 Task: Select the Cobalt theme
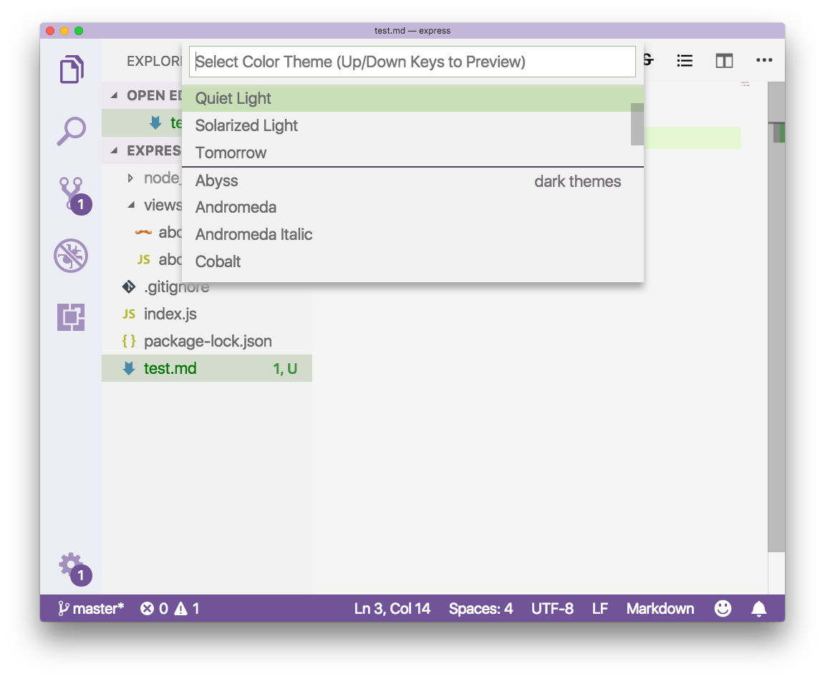[x=412, y=261]
